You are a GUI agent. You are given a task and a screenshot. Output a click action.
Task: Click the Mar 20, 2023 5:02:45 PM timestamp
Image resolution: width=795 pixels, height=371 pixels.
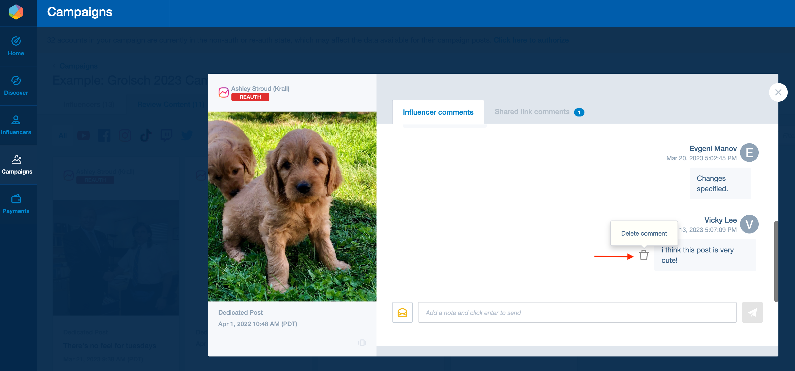pyautogui.click(x=701, y=158)
